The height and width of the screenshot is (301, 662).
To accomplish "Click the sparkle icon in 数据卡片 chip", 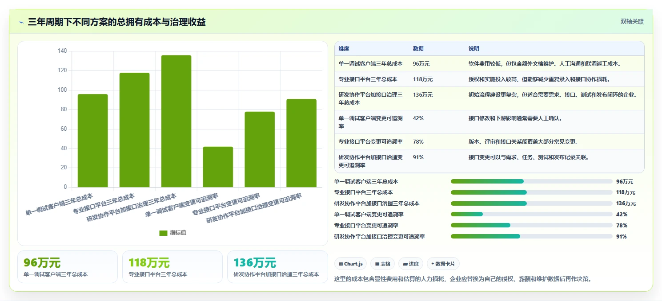I will tap(433, 264).
